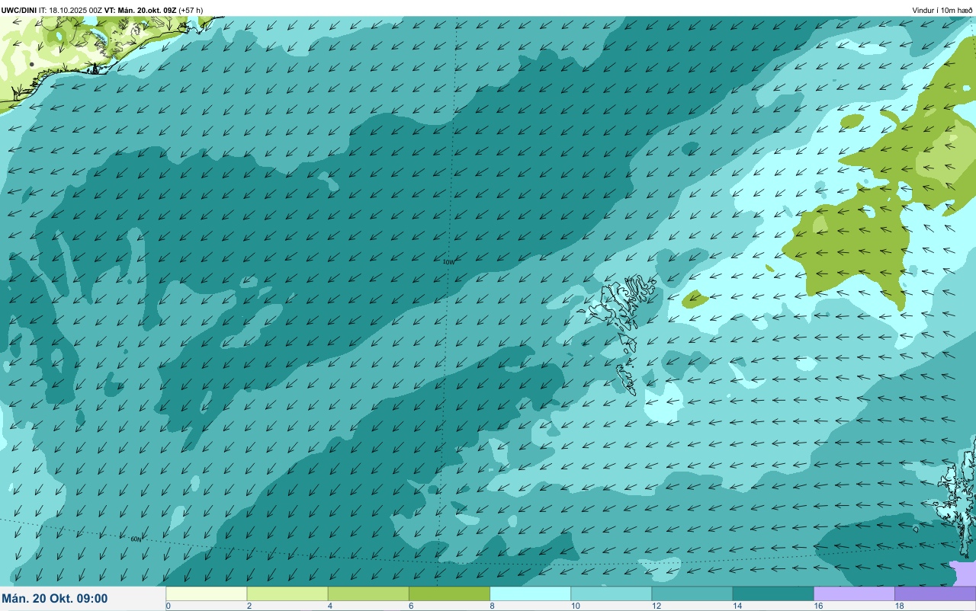The height and width of the screenshot is (611, 976).
Task: Click legend tick number '14'
Action: coord(737,606)
